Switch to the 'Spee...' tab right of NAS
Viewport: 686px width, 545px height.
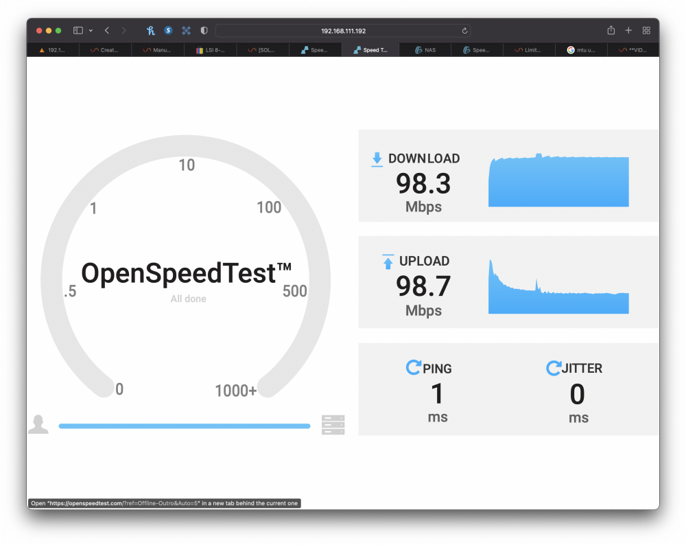coord(477,50)
